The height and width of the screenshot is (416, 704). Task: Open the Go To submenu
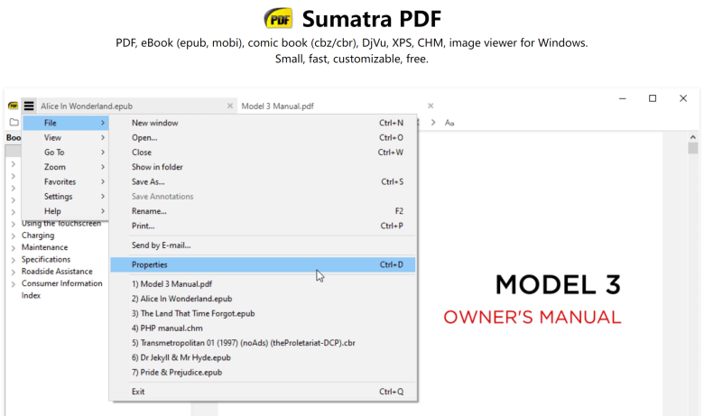(x=66, y=153)
